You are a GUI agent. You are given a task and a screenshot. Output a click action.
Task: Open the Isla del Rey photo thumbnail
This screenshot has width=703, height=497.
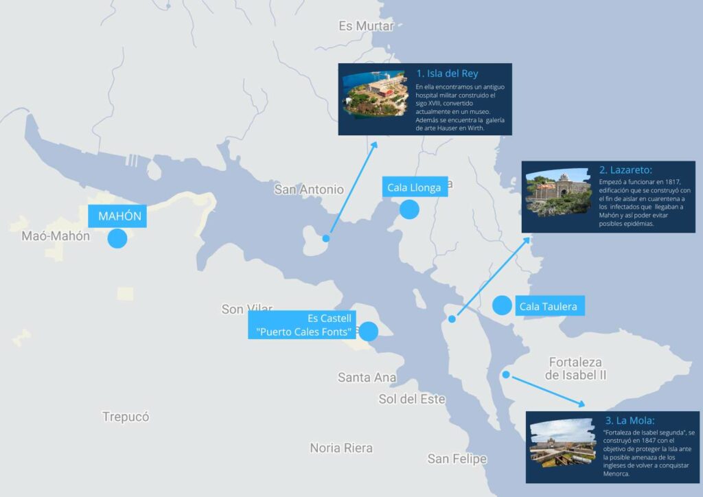coord(376,94)
